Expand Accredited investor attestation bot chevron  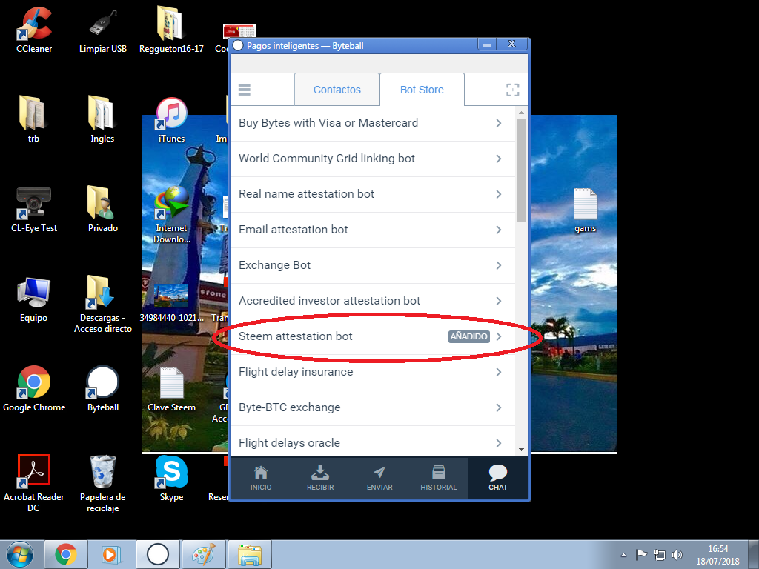[499, 301]
